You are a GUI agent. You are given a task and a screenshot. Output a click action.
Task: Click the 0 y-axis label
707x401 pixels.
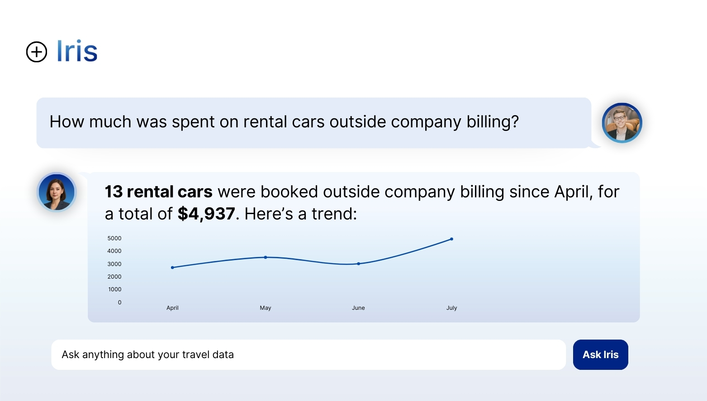pos(119,303)
